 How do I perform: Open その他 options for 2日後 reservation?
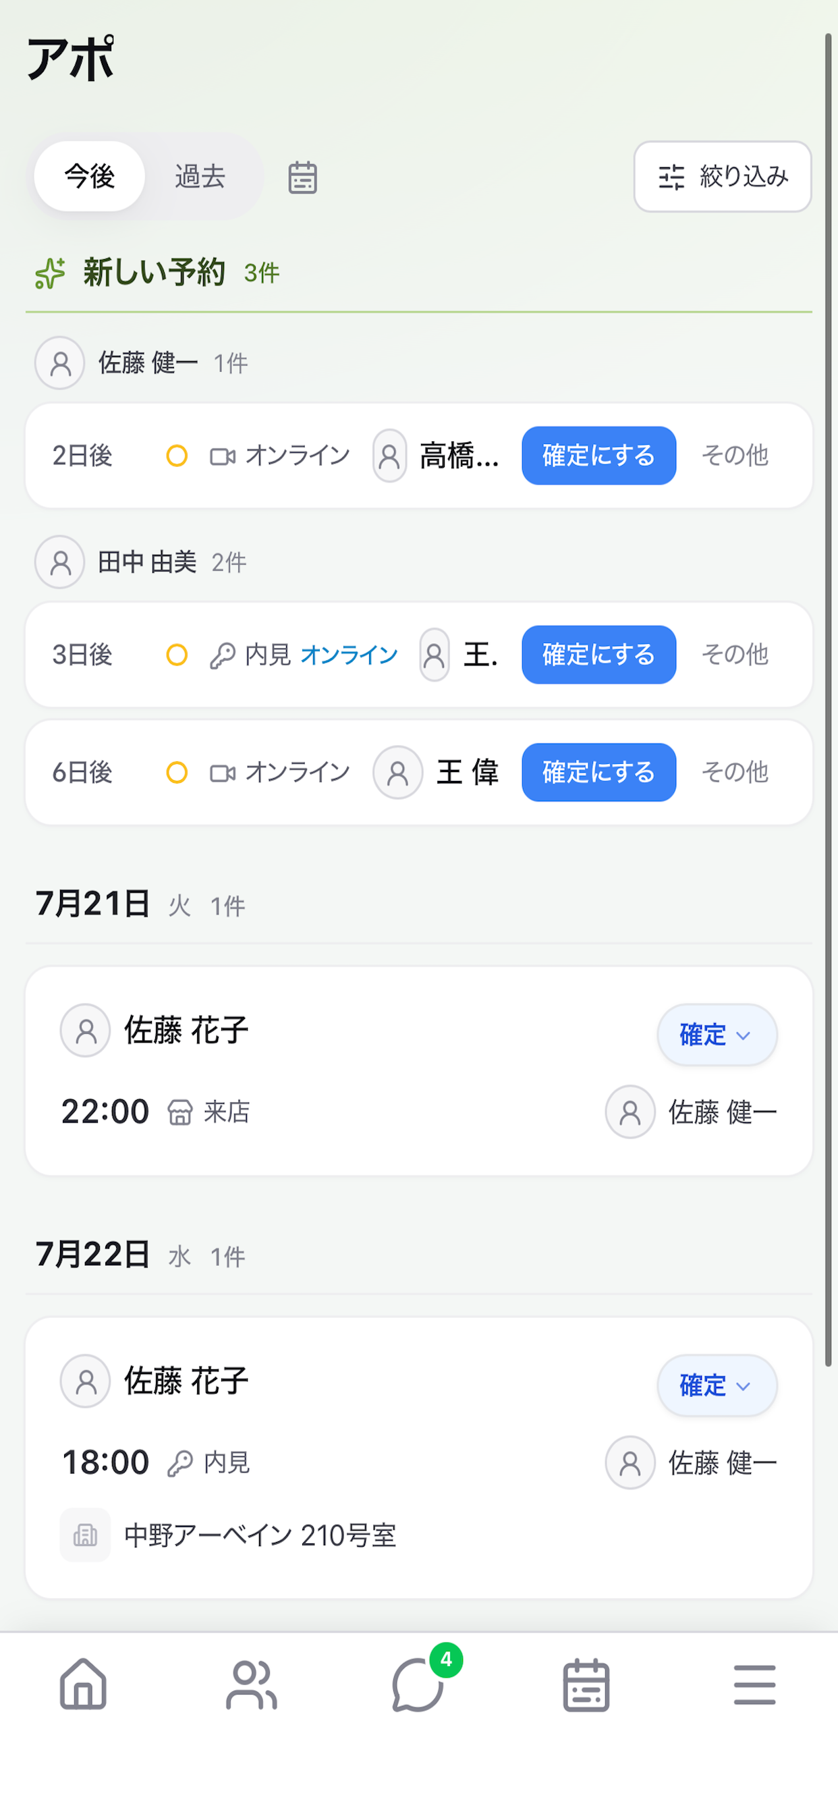pos(735,456)
